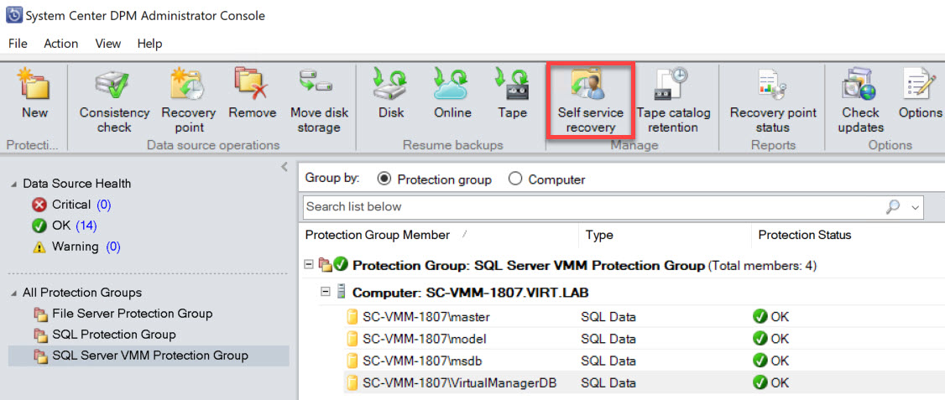This screenshot has width=945, height=400.
Task: Select the SC-VMM-1807\VirtualManagerDB row
Action: (644, 382)
